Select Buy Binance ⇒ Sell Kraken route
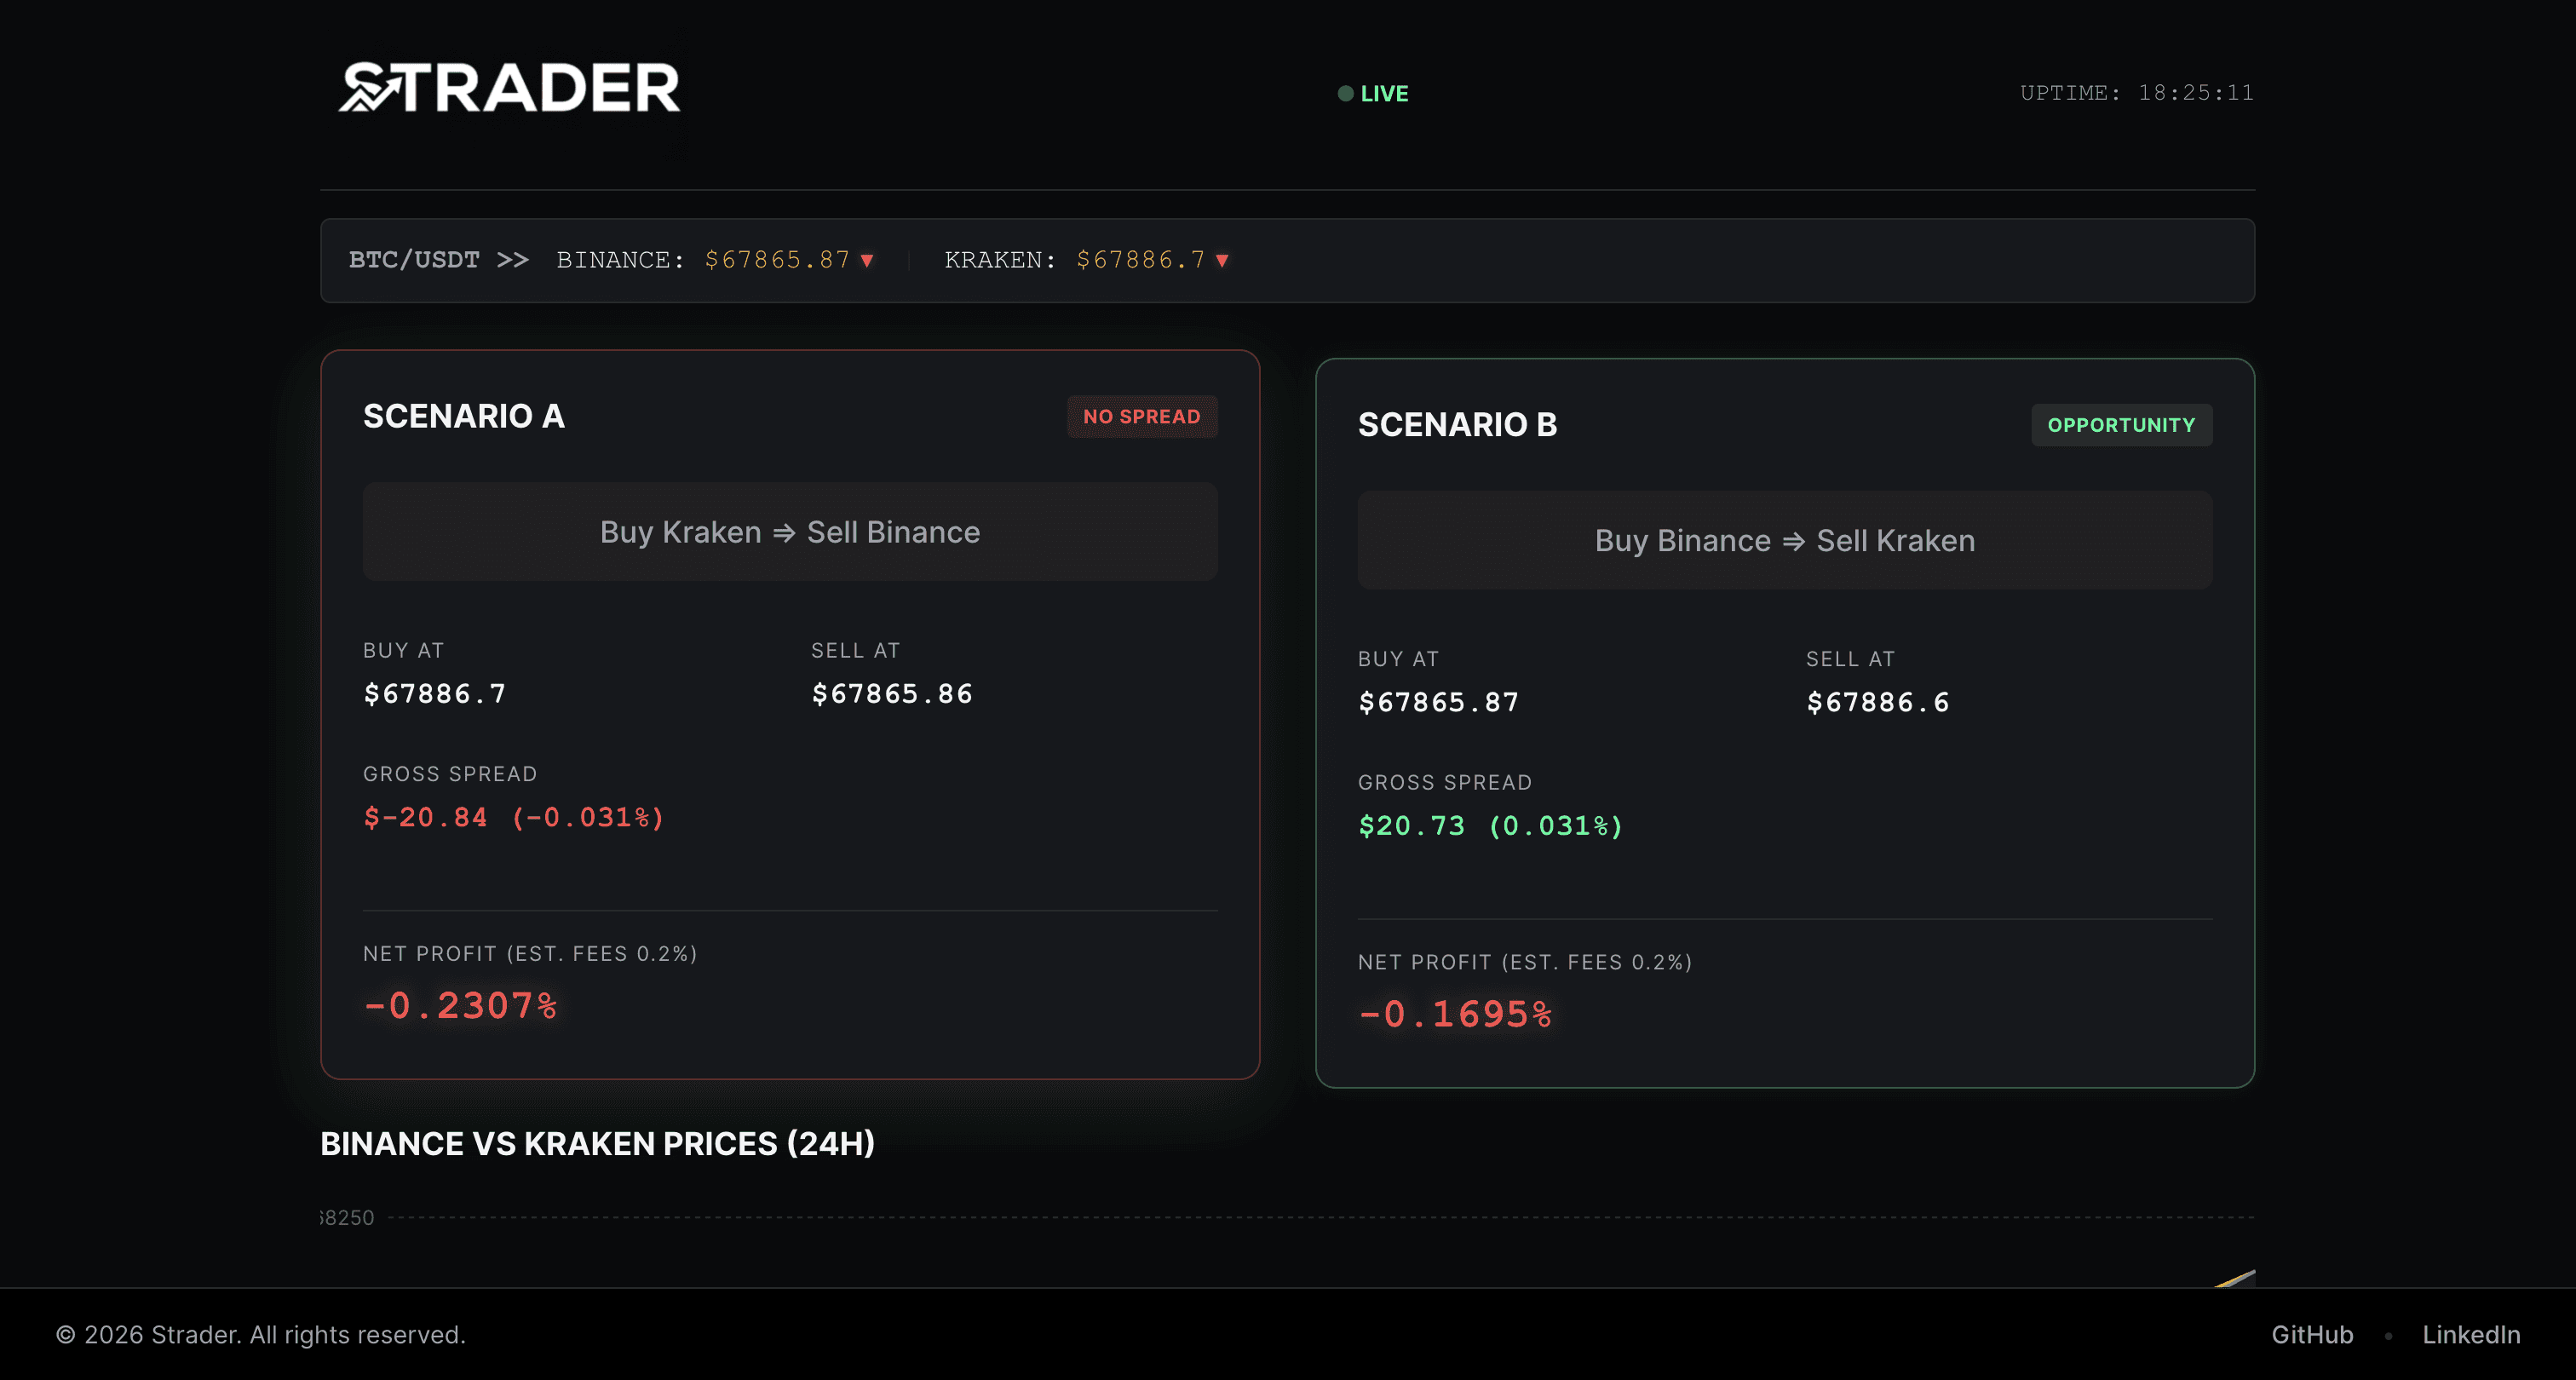 point(1783,541)
